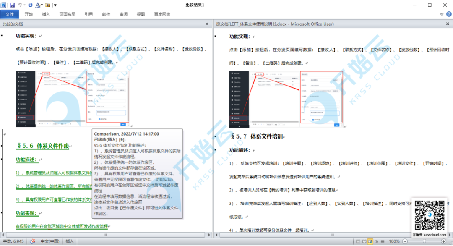Click the Redo icon in title bar
The image size is (453, 246).
point(30,5)
